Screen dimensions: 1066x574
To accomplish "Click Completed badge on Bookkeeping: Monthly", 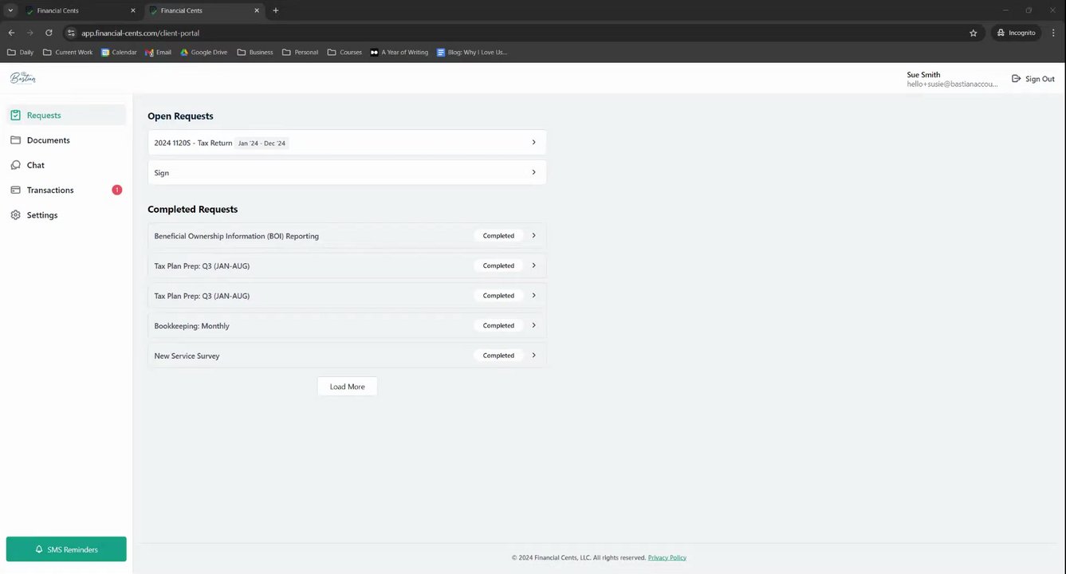I will coord(498,325).
